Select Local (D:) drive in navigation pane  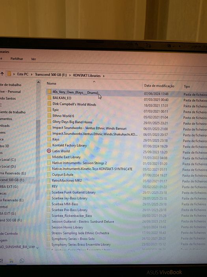coord(8,167)
